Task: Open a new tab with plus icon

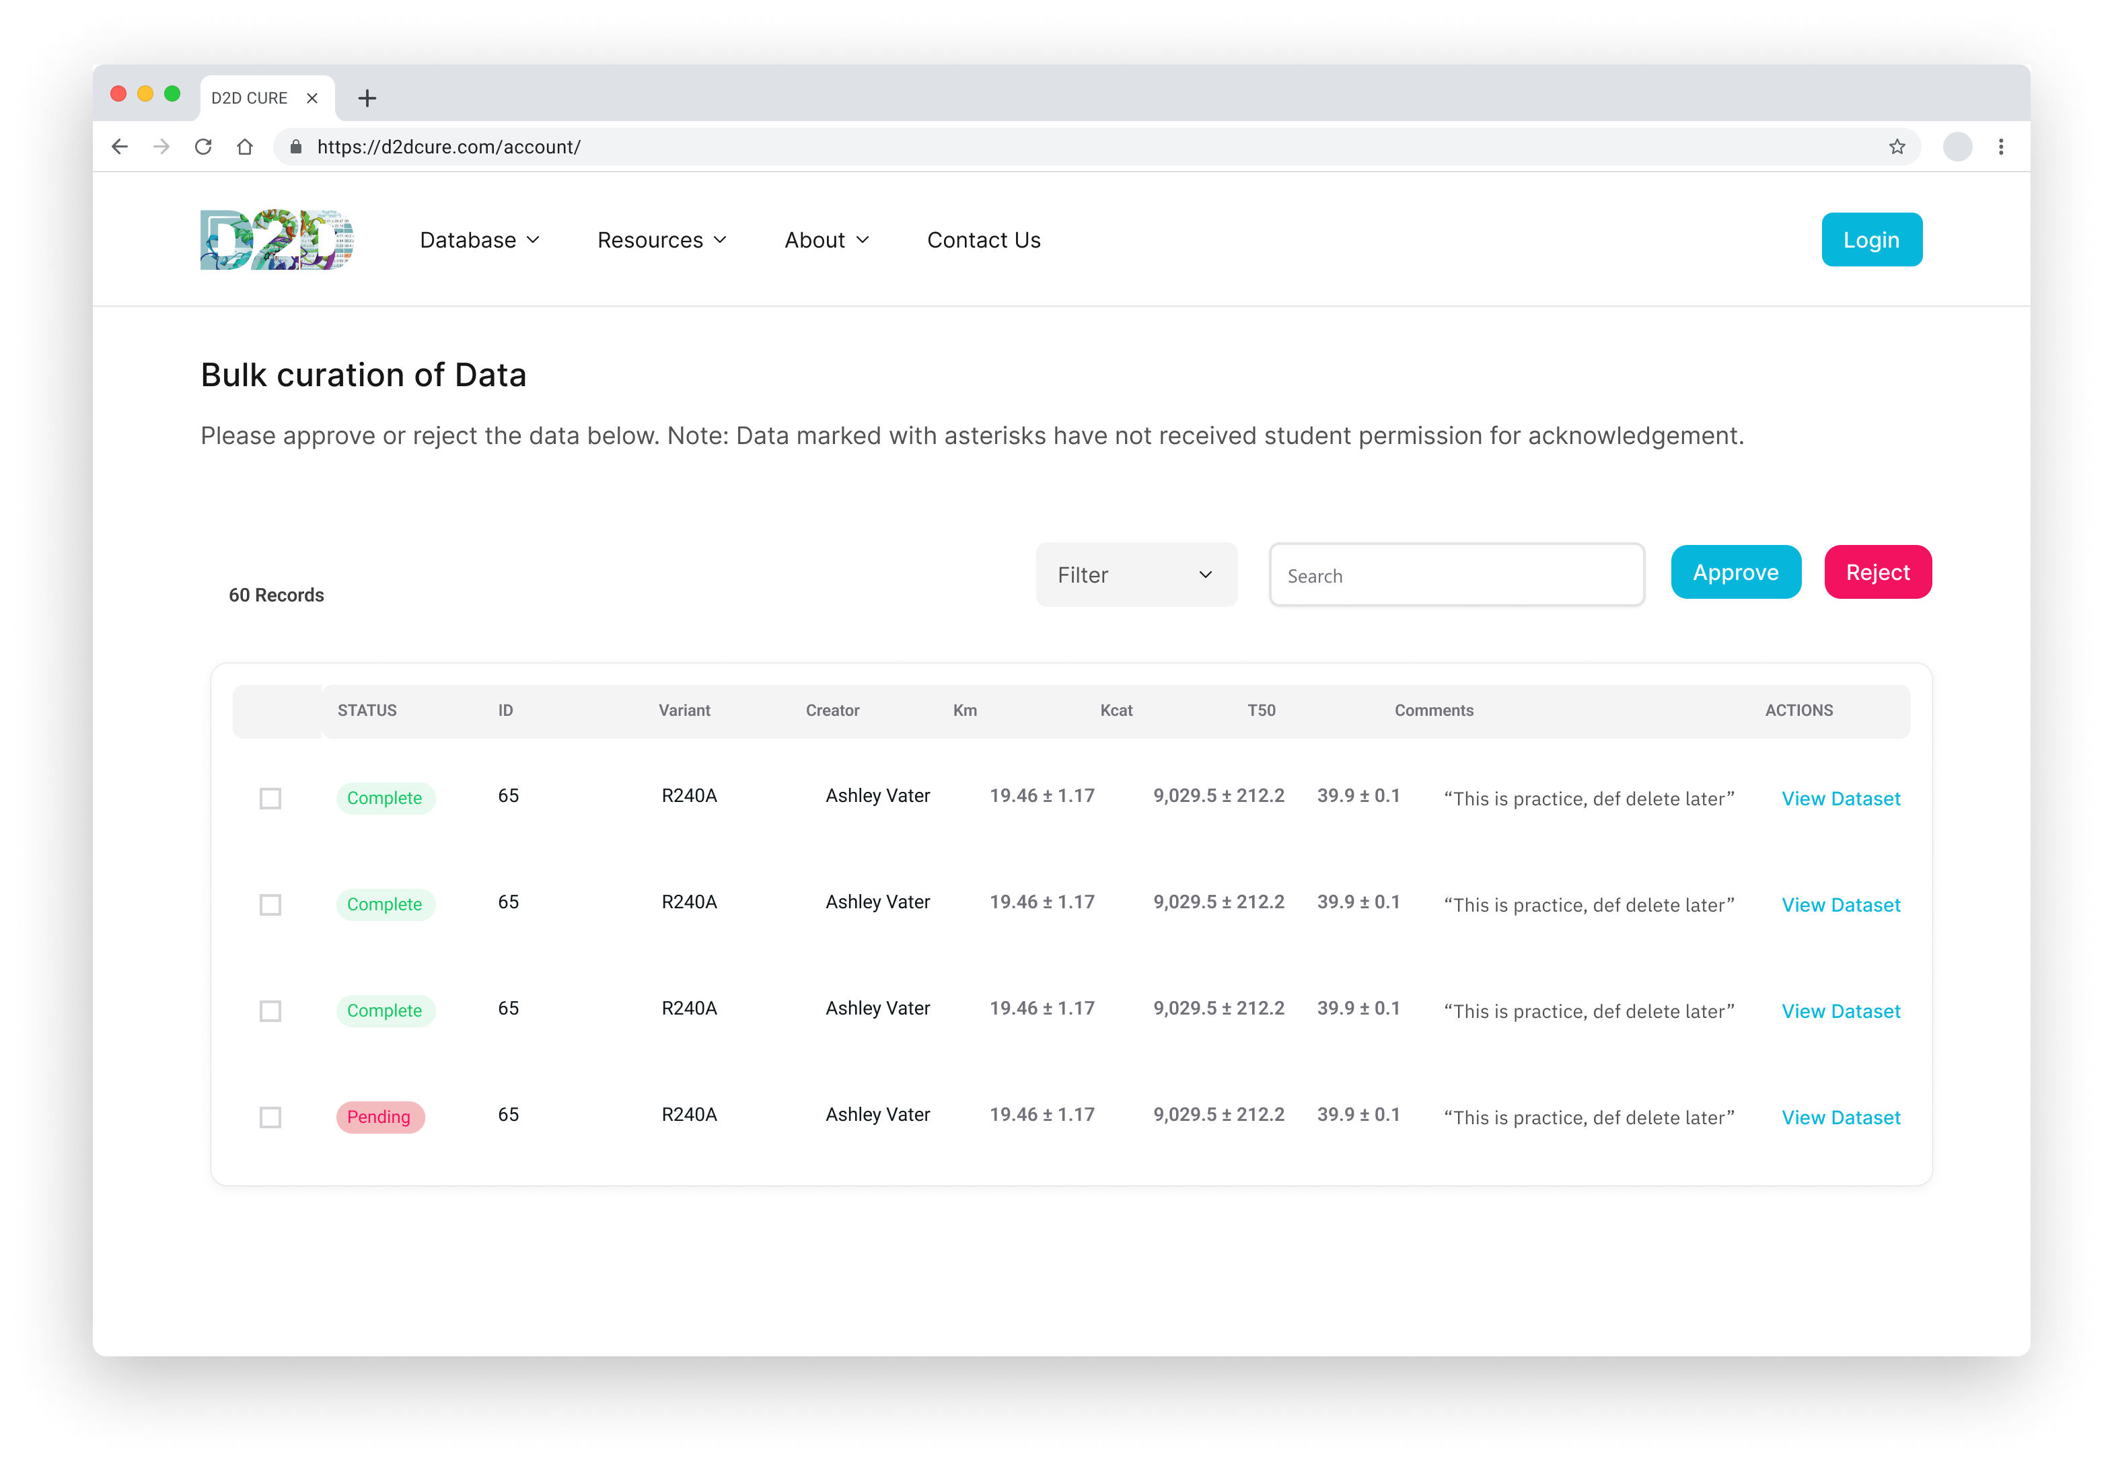Action: [x=367, y=98]
